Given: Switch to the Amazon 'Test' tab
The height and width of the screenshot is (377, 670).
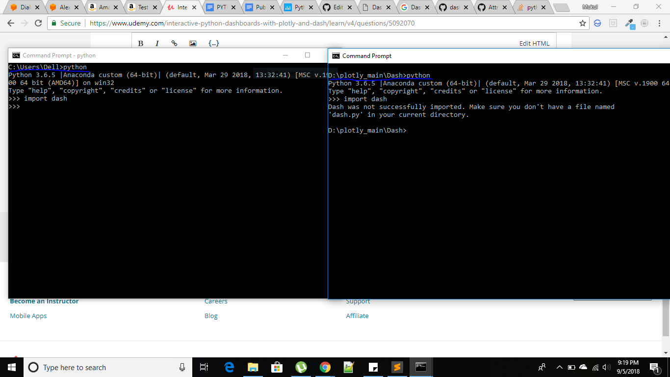Looking at the screenshot, I should (x=142, y=7).
